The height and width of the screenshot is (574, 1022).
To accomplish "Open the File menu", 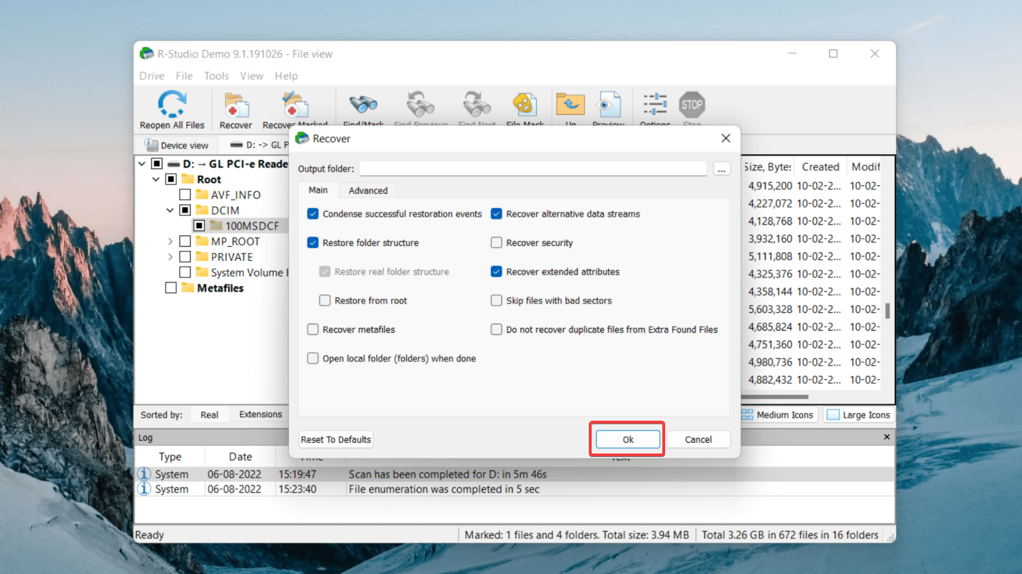I will 184,76.
